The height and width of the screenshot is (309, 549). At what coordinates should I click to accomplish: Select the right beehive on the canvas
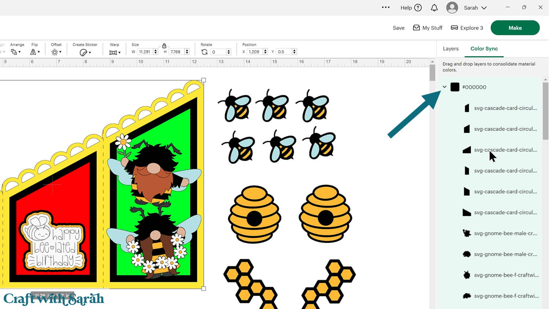(325, 214)
